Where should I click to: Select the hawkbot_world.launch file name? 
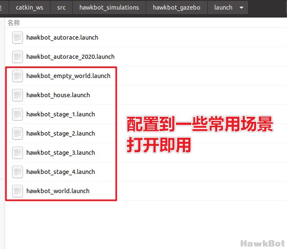click(x=58, y=191)
